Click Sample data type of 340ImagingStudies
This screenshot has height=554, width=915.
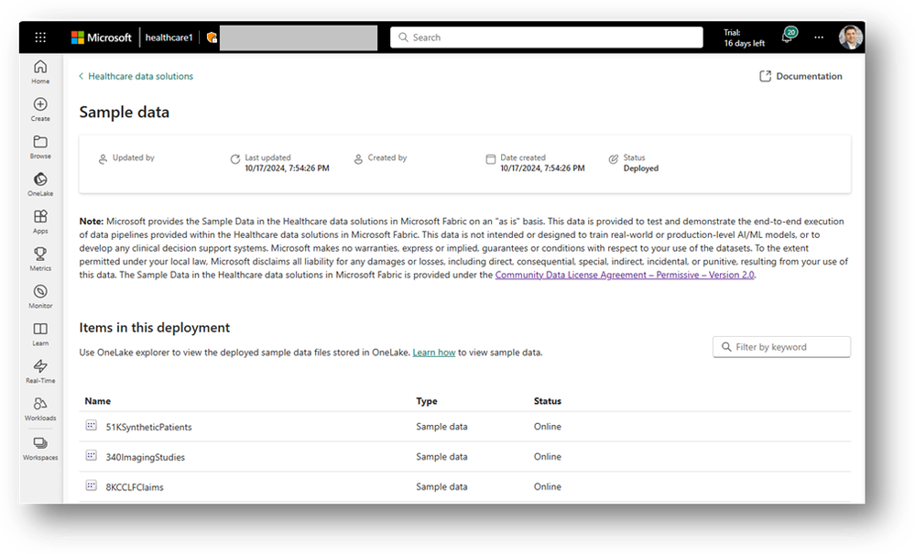[x=441, y=457]
